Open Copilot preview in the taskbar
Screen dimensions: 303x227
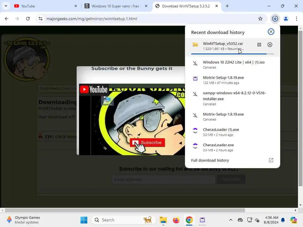pyautogui.click(x=293, y=220)
